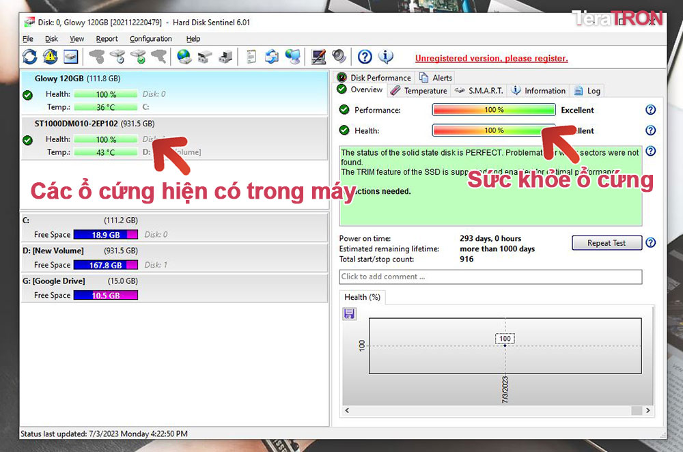Select the Glowy 120GB disk entry
Viewport: 683px width, 452px height.
click(x=174, y=93)
